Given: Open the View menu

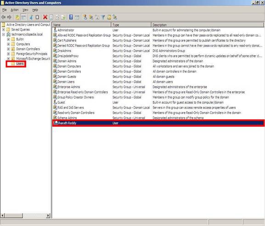Looking at the screenshot, I should coord(25,10).
